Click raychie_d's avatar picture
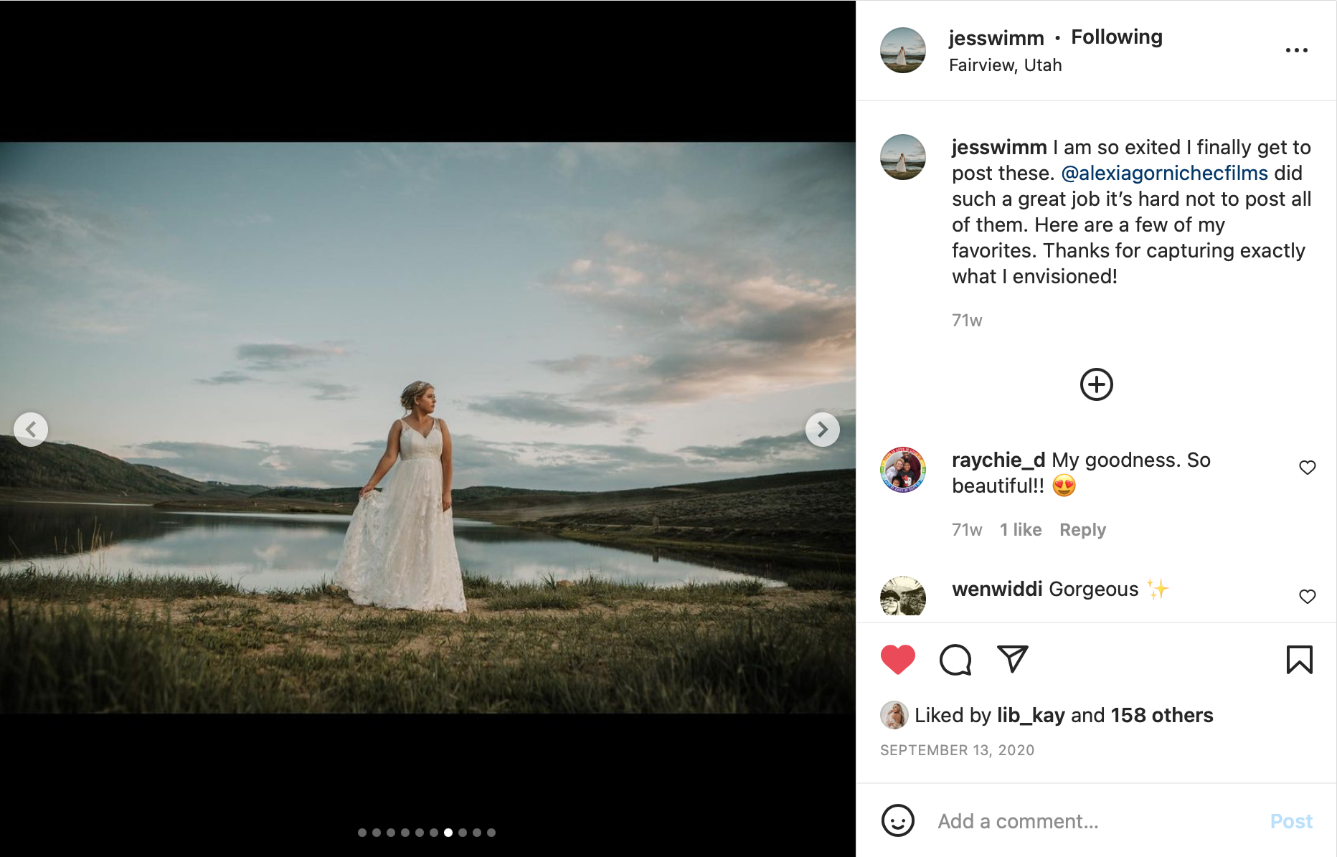The image size is (1337, 857). 903,470
